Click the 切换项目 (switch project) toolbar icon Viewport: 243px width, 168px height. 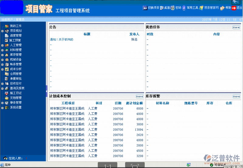(x=145, y=8)
